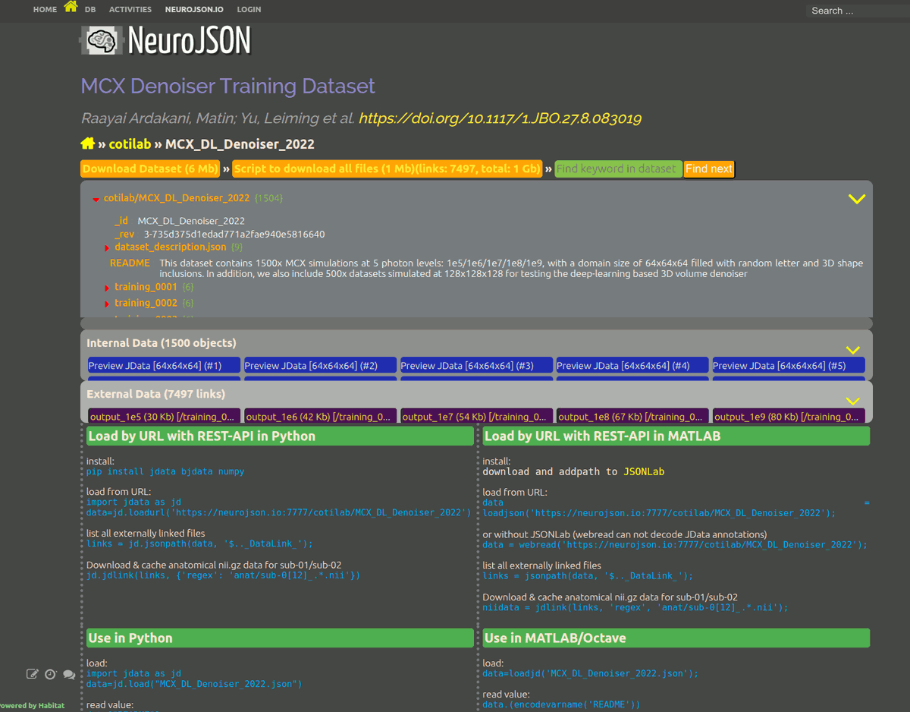The width and height of the screenshot is (910, 712).
Task: Go to cotilab in the breadcrumb
Action: point(130,144)
